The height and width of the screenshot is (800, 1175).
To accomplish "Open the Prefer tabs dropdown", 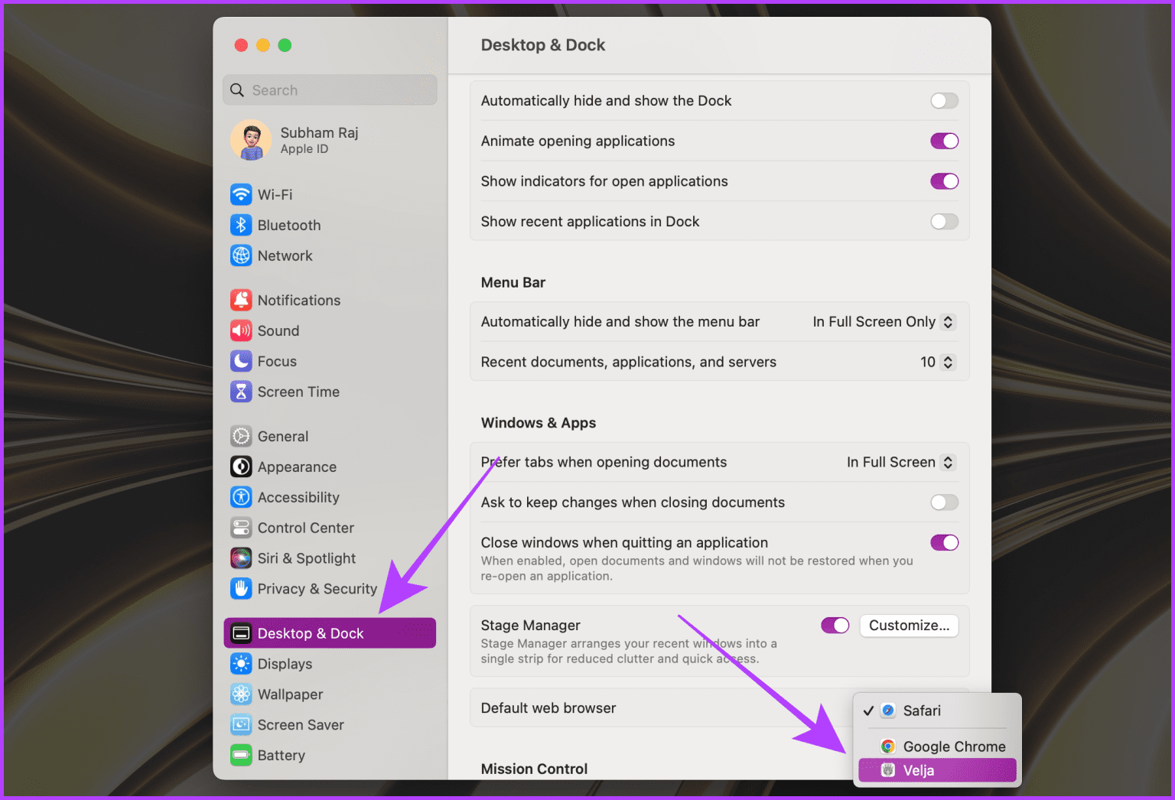I will click(901, 462).
